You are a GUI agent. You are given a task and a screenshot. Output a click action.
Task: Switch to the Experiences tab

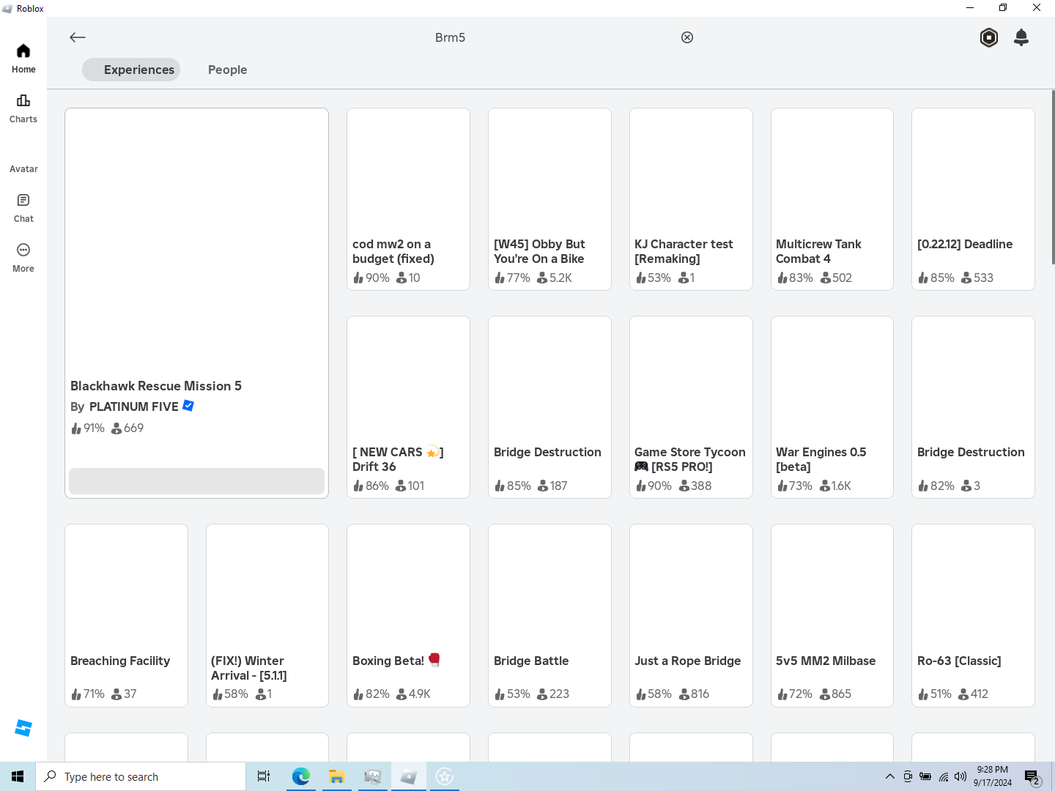tap(131, 70)
